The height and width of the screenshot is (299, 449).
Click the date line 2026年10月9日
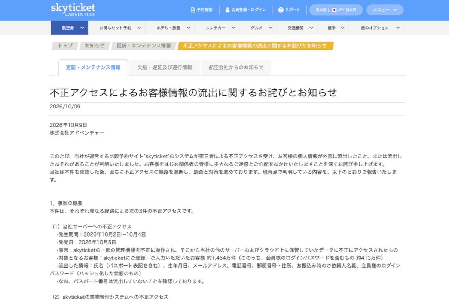pos(68,125)
